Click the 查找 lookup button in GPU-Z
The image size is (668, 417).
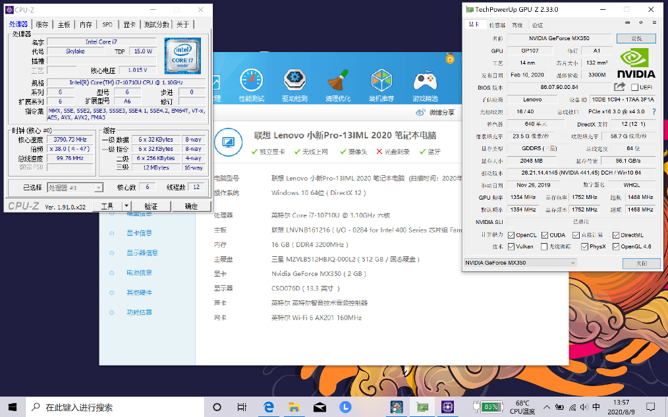636,39
